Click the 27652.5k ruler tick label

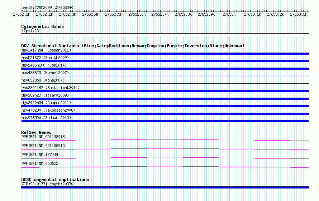point(114,14)
